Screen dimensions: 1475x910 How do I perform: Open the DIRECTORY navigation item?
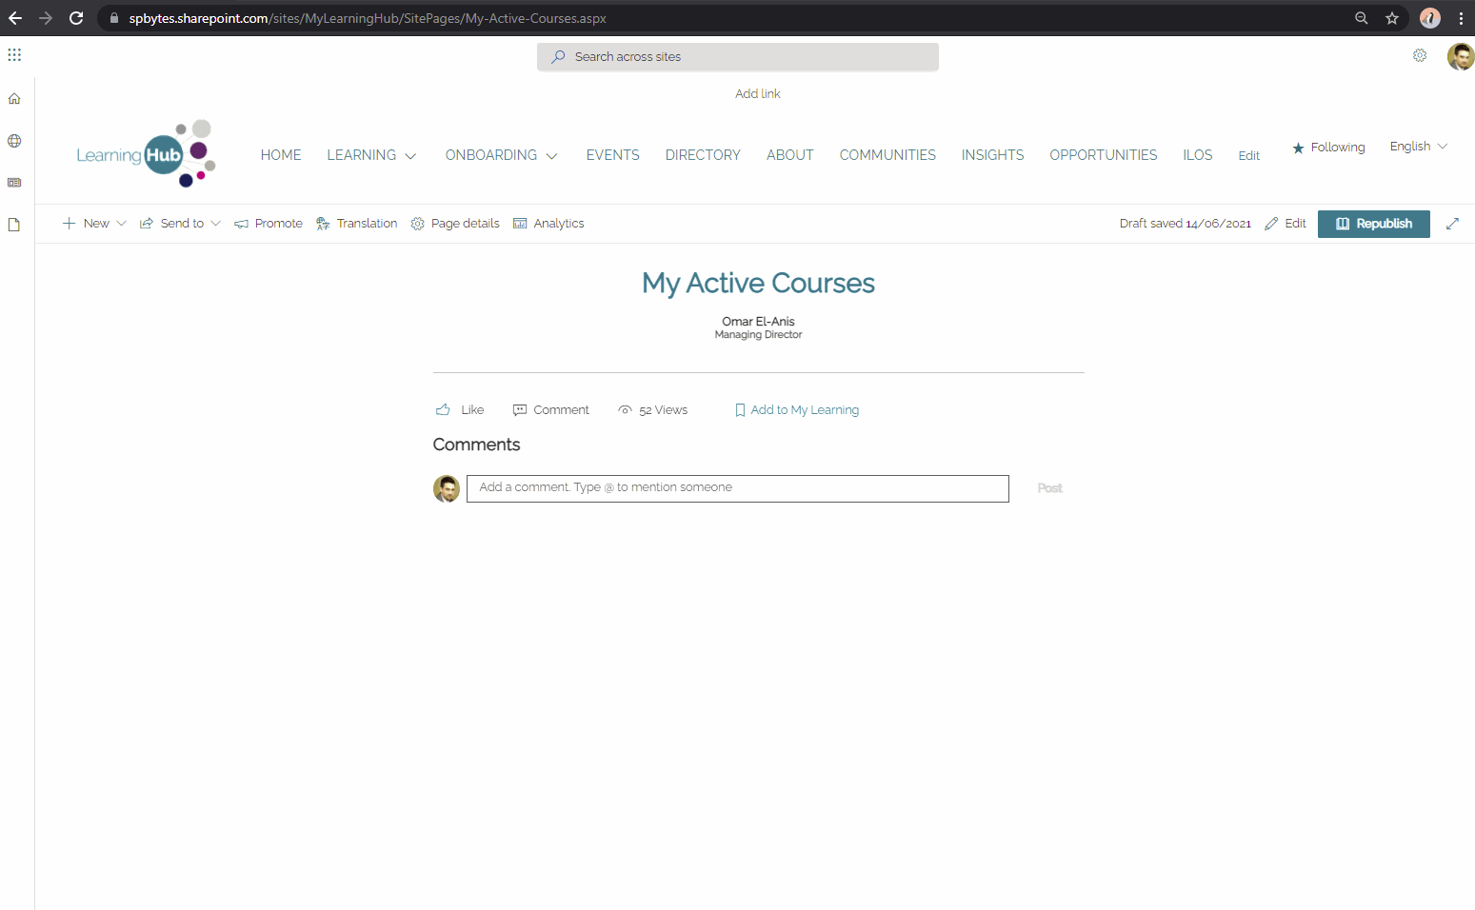(703, 155)
